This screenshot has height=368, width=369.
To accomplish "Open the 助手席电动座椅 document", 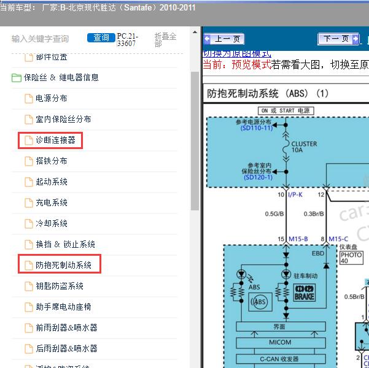I will tap(63, 307).
